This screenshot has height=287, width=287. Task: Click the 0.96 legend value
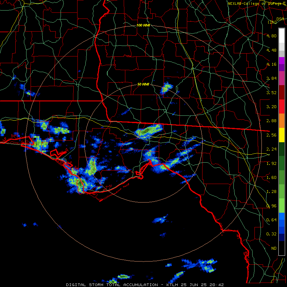click(271, 206)
